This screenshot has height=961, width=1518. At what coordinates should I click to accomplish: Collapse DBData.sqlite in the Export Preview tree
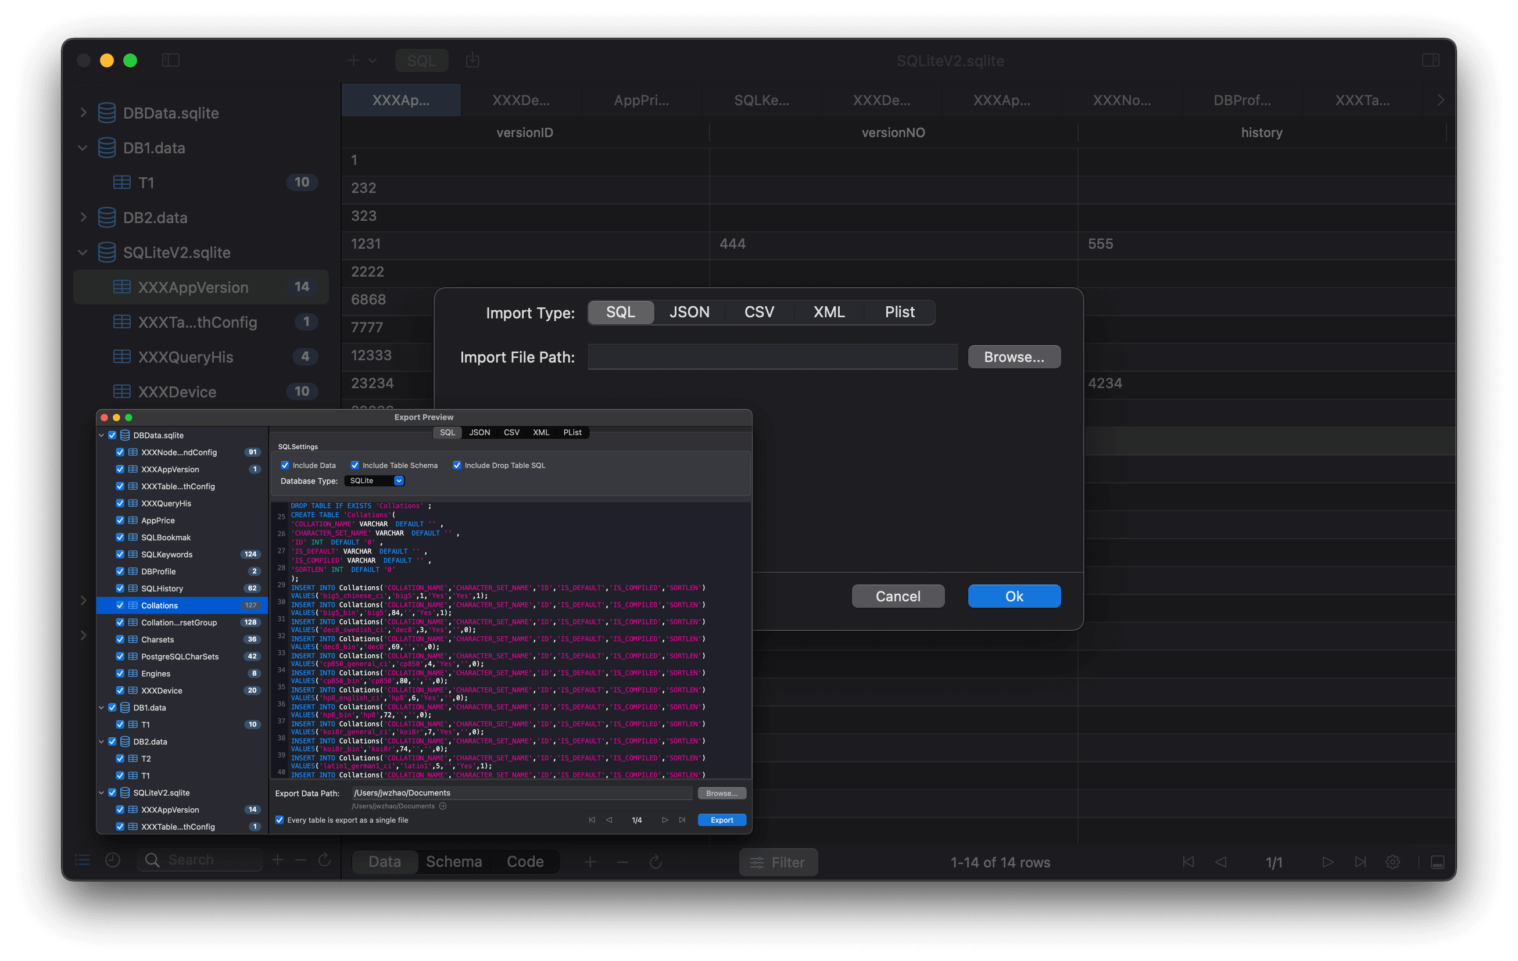click(102, 435)
